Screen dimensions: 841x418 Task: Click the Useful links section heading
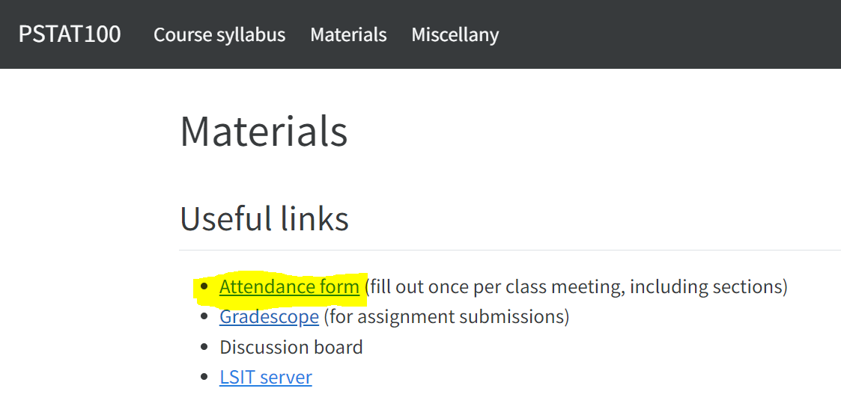click(264, 219)
